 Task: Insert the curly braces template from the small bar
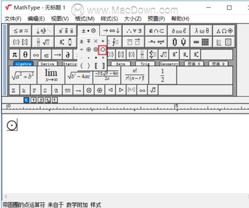(x=132, y=55)
